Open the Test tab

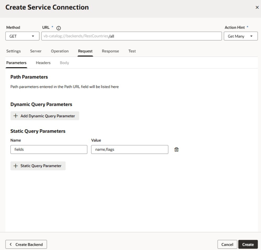tap(132, 51)
